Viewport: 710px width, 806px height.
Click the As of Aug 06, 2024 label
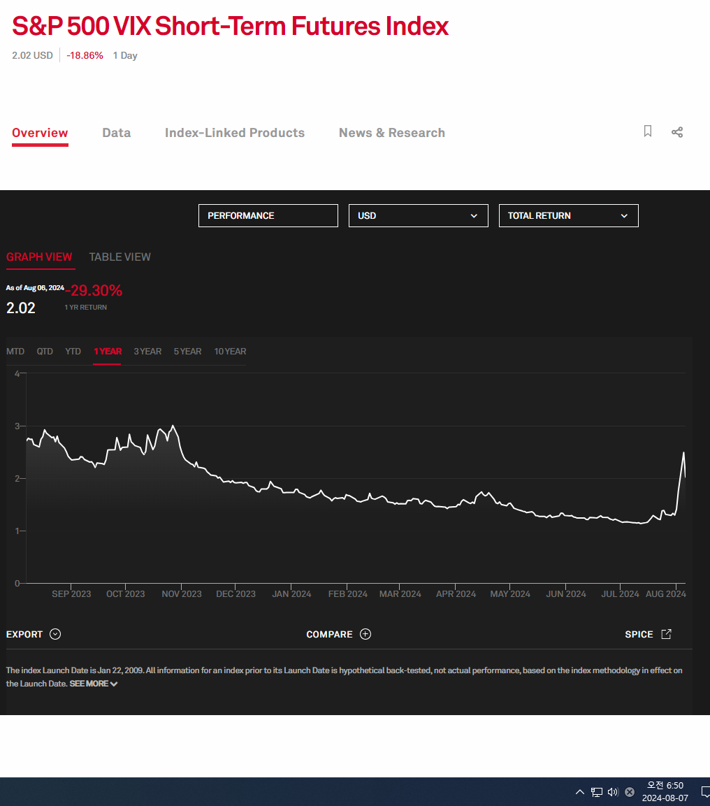click(x=35, y=288)
